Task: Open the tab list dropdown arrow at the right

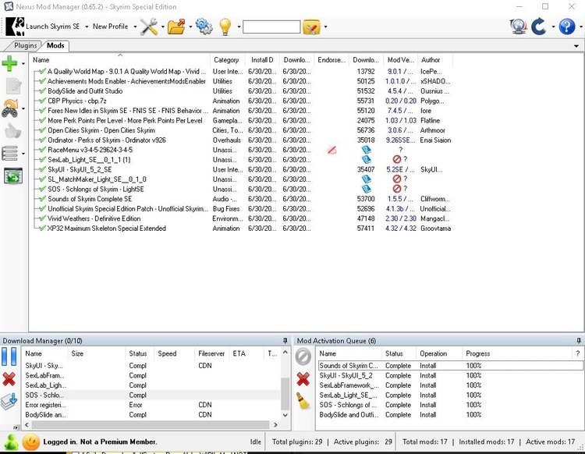Action: [x=576, y=46]
